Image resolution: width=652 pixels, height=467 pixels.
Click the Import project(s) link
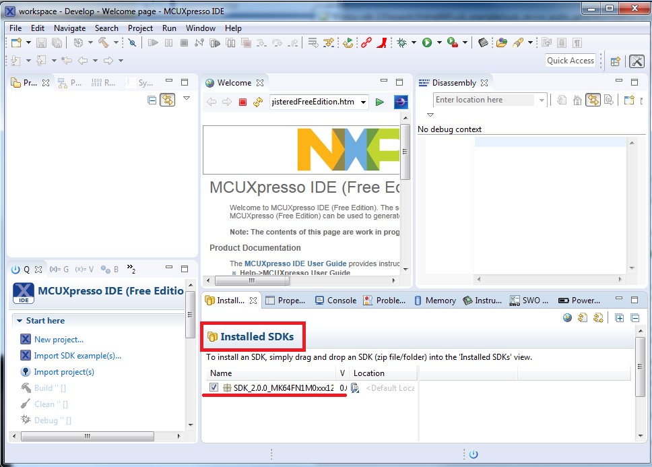coord(64,372)
